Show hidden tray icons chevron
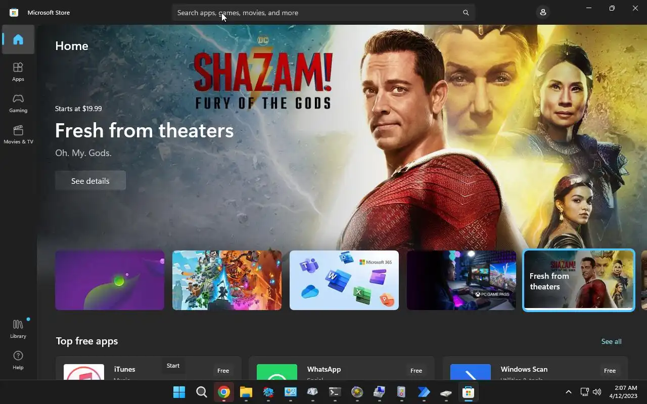The width and height of the screenshot is (647, 404). click(x=568, y=392)
